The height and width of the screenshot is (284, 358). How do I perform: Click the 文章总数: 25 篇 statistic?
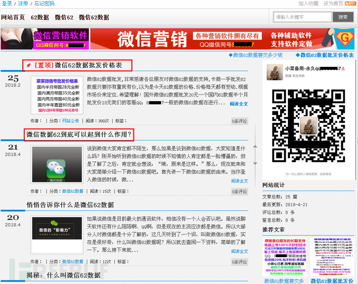click(280, 196)
